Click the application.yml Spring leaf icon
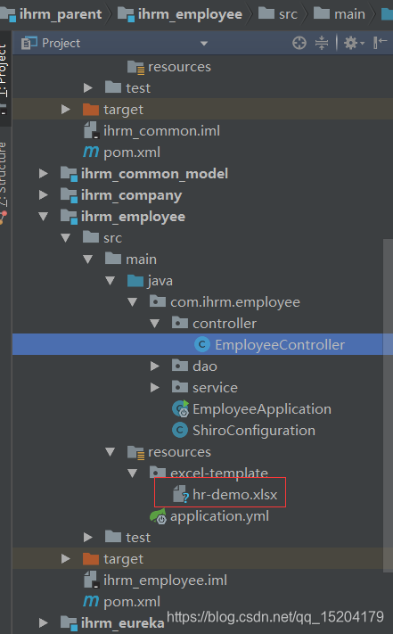Screen dimensions: 393x634 point(158,516)
